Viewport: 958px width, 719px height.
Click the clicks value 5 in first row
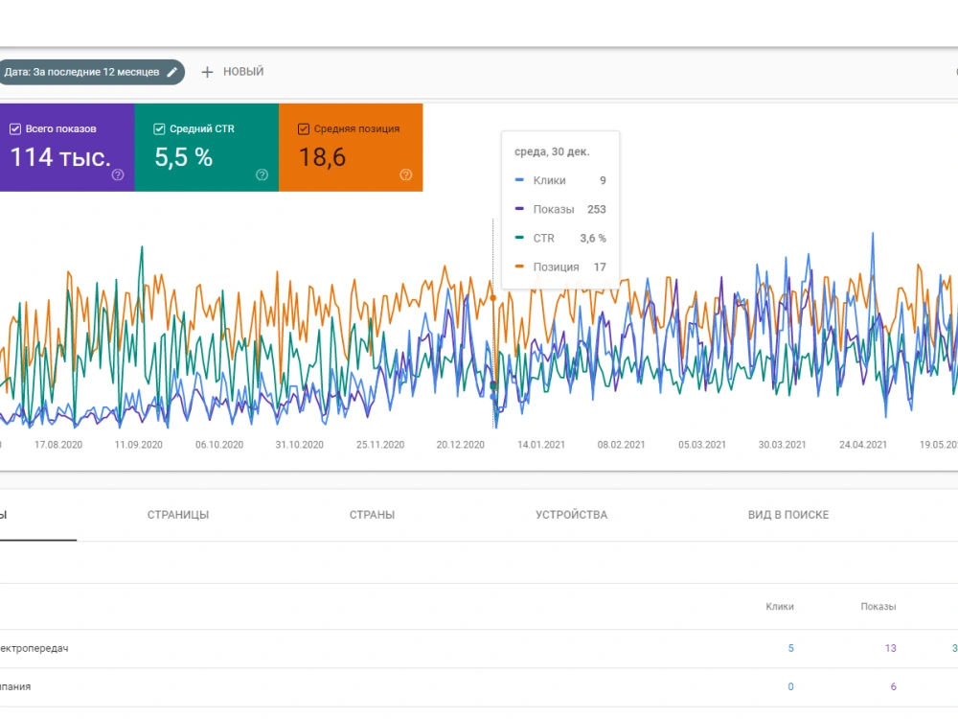(790, 648)
